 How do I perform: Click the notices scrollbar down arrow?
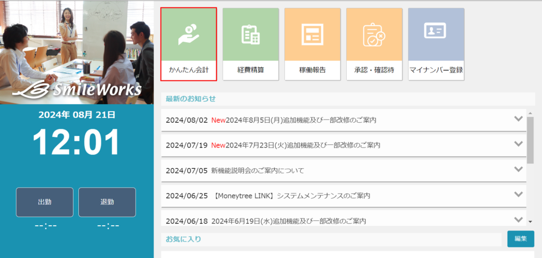(x=530, y=222)
